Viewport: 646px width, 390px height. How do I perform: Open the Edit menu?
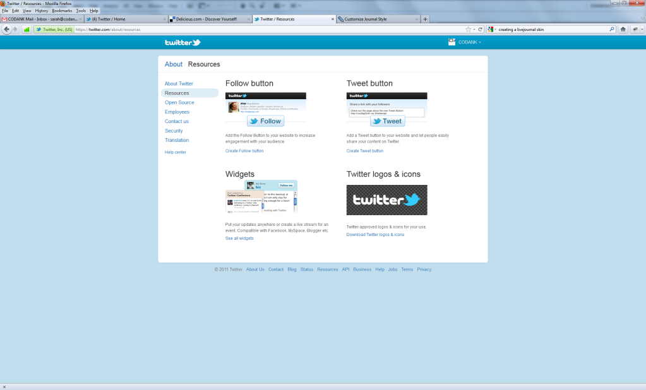tap(15, 11)
